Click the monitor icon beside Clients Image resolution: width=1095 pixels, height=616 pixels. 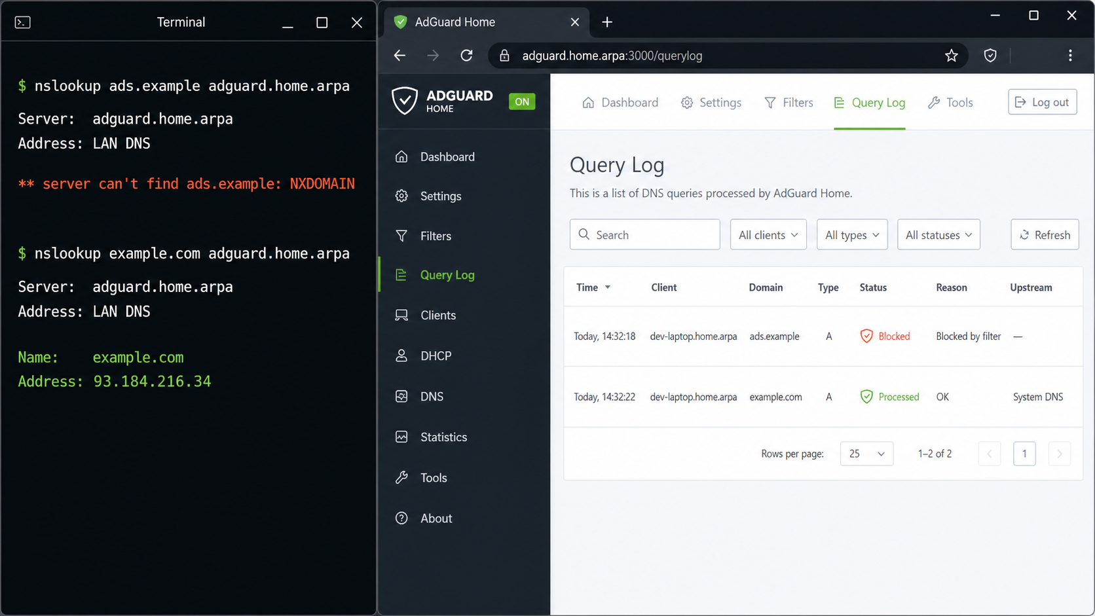401,315
